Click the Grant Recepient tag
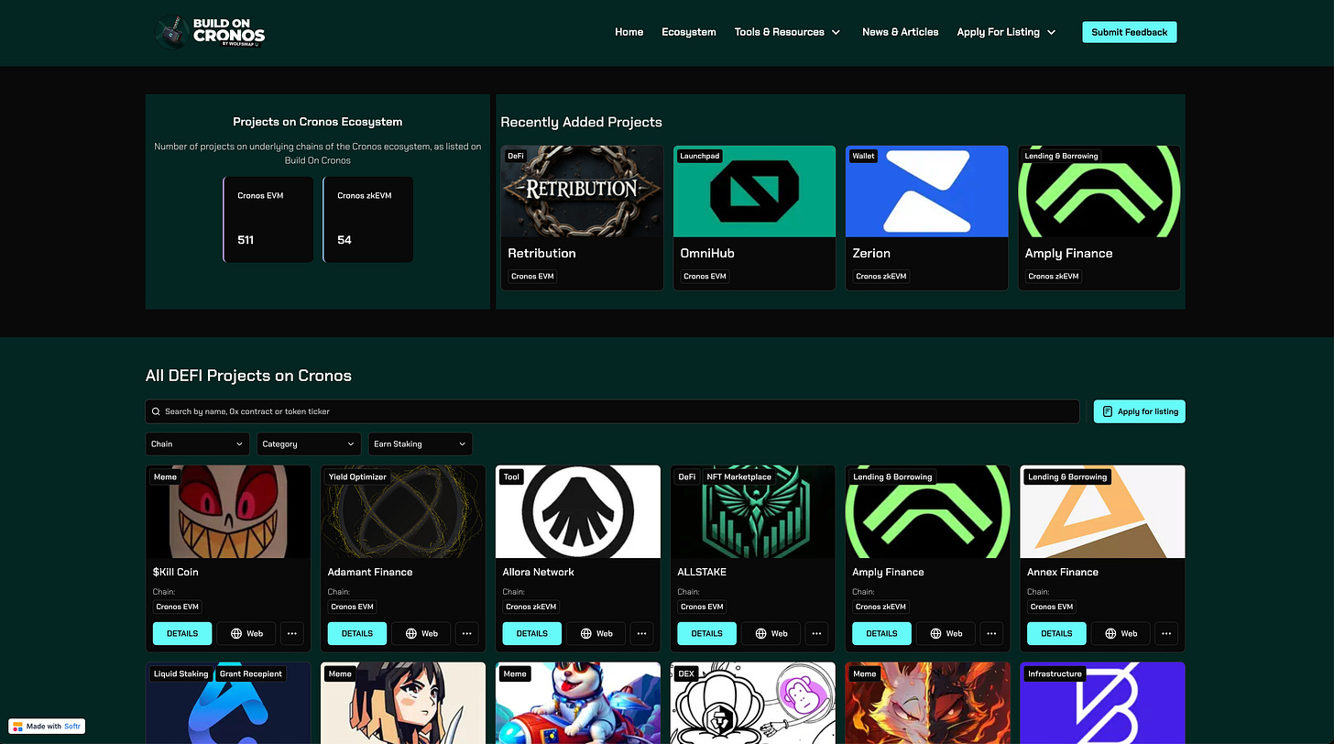The width and height of the screenshot is (1334, 744). [x=251, y=673]
